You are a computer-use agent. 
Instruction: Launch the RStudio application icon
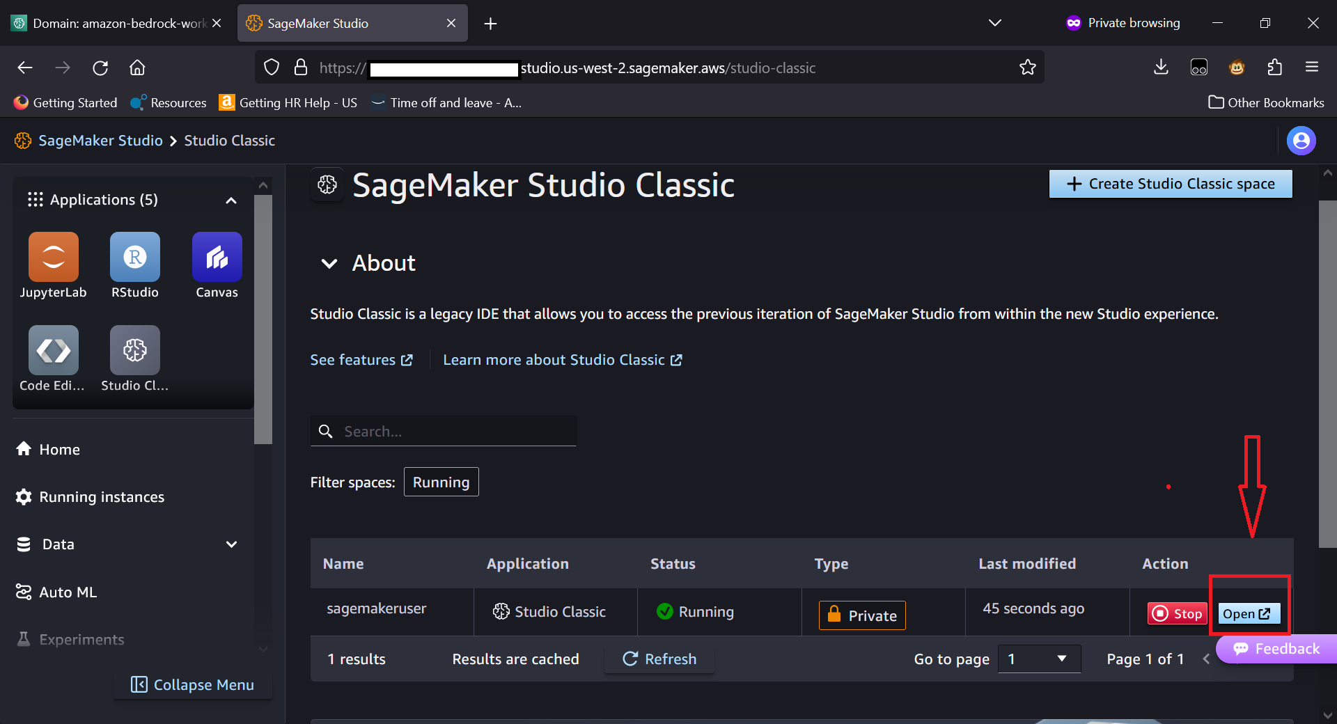coord(135,258)
